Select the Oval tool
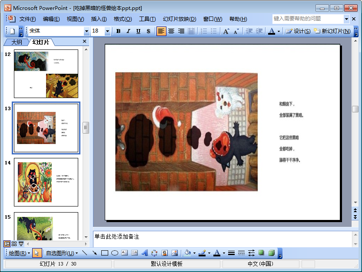362x272 pixels. coord(115,253)
